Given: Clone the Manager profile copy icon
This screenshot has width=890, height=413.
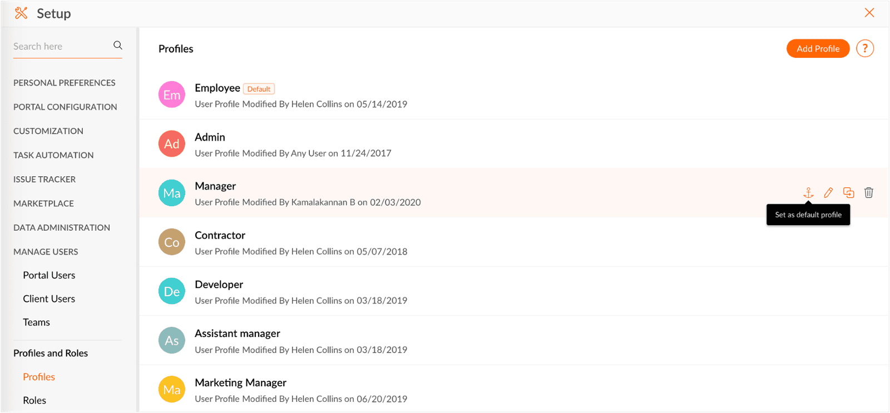Looking at the screenshot, I should point(848,193).
